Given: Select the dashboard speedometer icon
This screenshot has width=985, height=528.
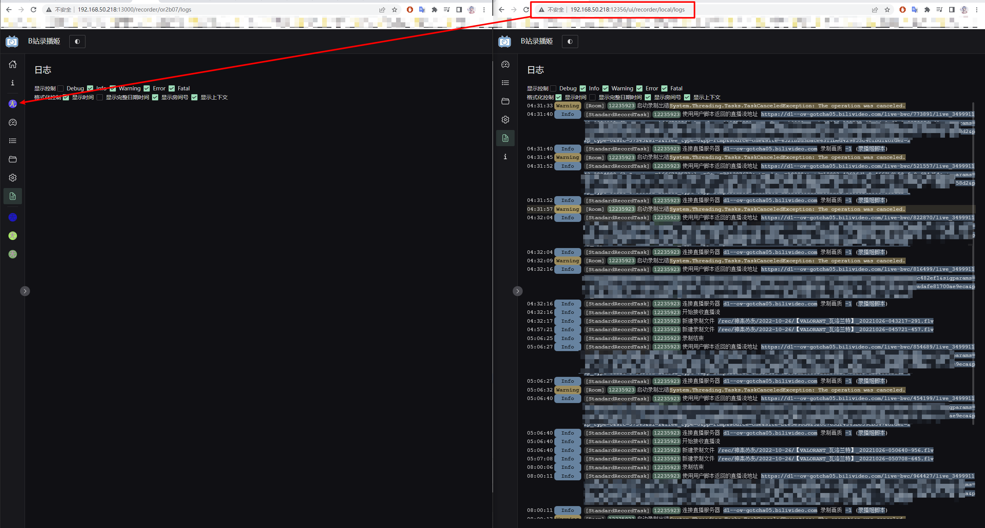Looking at the screenshot, I should coord(12,123).
